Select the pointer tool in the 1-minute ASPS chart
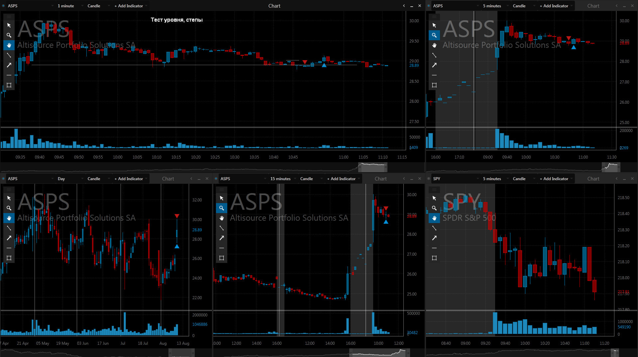 coord(9,25)
